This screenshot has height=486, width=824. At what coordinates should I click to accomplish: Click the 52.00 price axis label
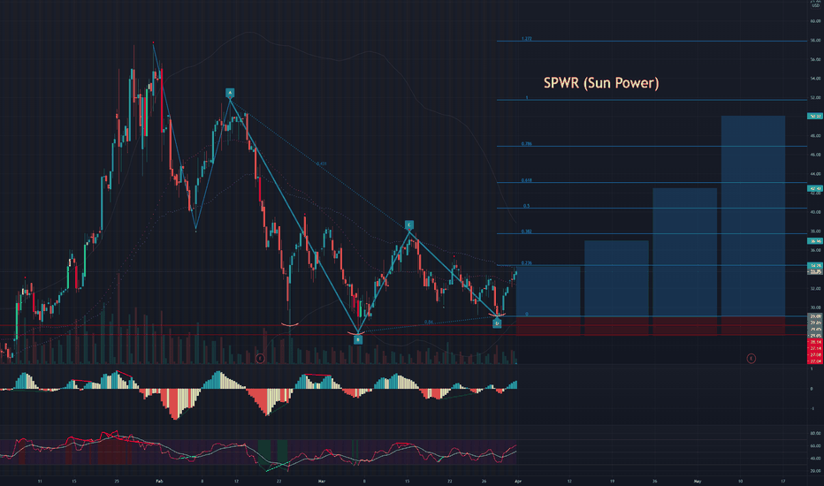[815, 98]
